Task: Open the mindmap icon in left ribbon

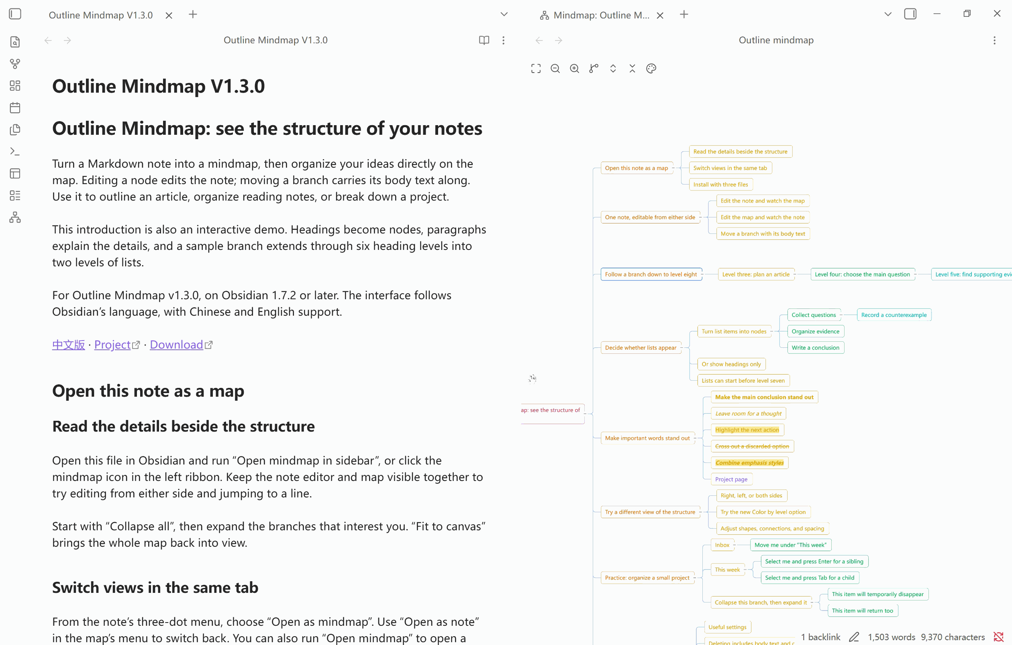Action: click(x=15, y=217)
